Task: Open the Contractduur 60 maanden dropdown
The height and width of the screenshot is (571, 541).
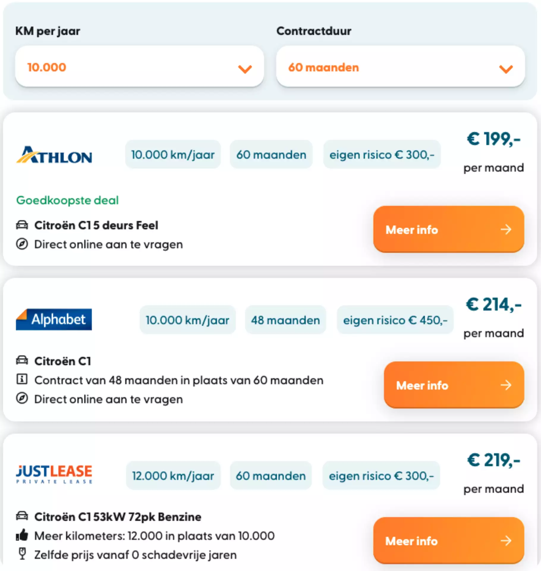Action: point(400,66)
